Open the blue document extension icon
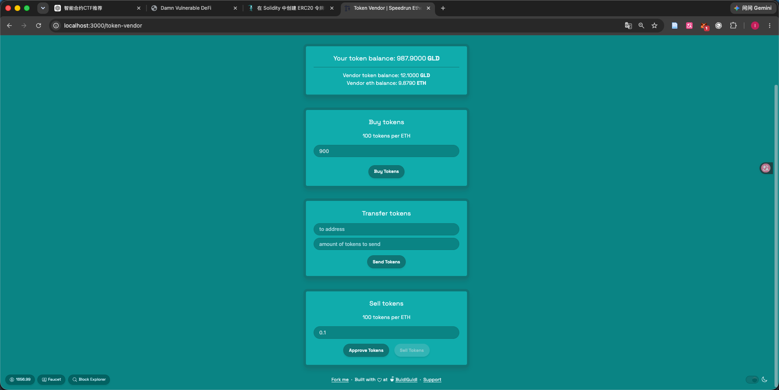This screenshot has width=779, height=390. (675, 26)
